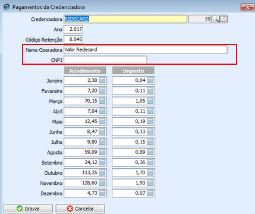Open calculator for Outubro Rendimento
Image resolution: width=255 pixels, height=214 pixels.
[x=102, y=172]
